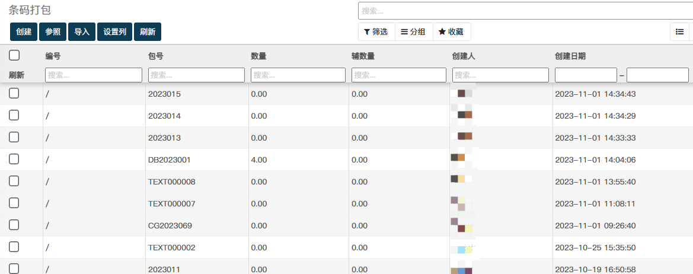The image size is (693, 274).
Task: Open the TEXT000008 package record
Action: [x=171, y=181]
